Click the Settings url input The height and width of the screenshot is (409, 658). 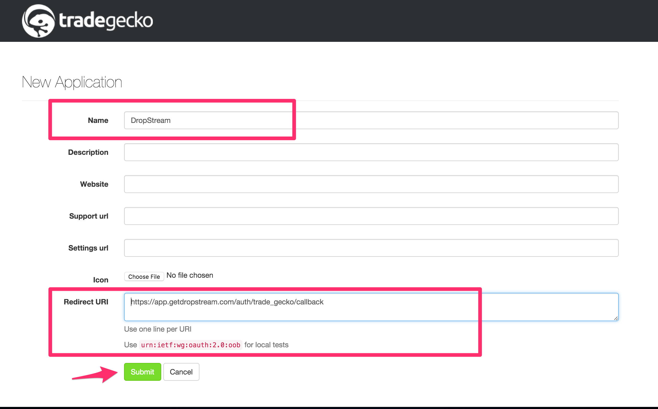tap(371, 248)
